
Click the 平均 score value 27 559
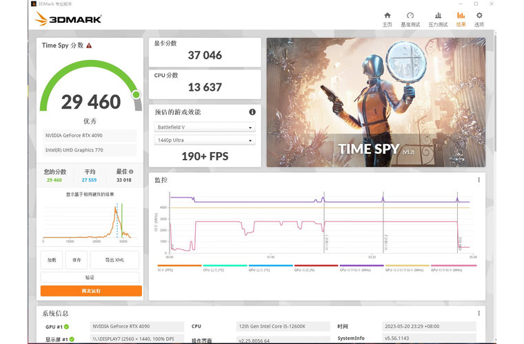(89, 180)
